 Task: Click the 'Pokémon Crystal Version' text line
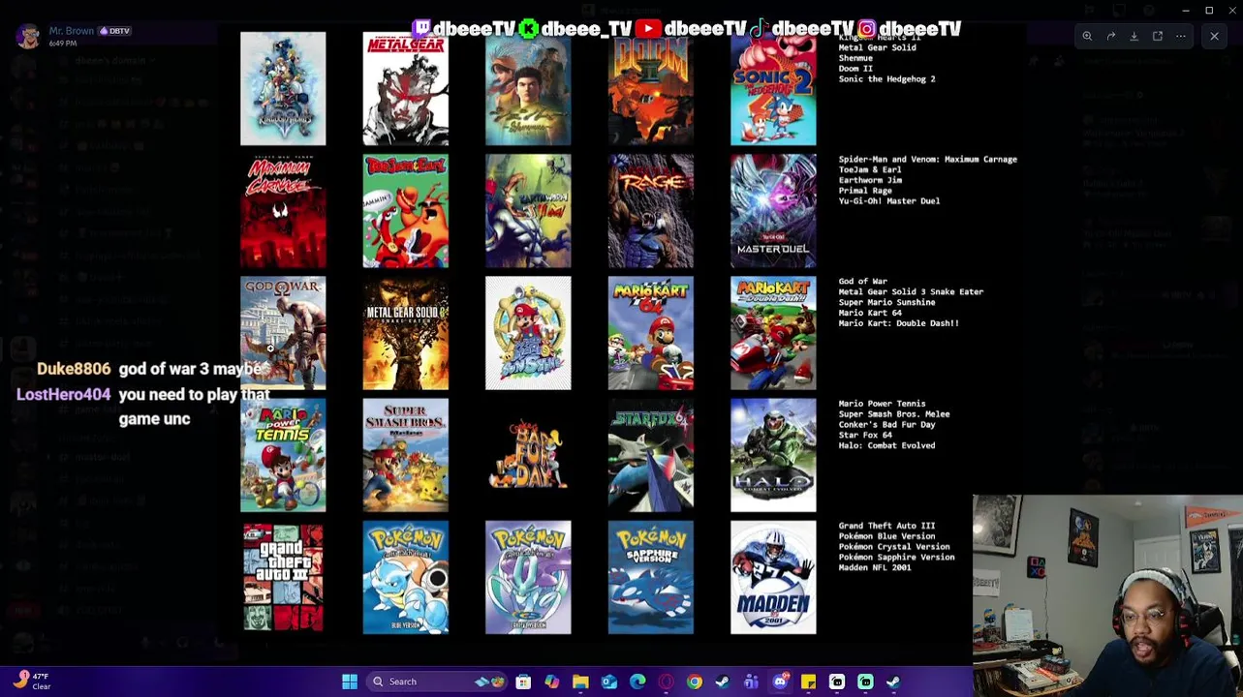893,547
